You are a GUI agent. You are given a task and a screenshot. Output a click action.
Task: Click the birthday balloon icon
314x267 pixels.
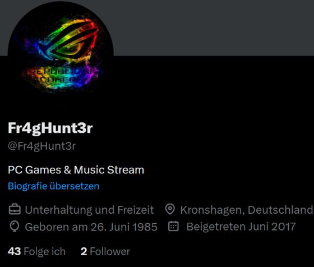[15, 227]
